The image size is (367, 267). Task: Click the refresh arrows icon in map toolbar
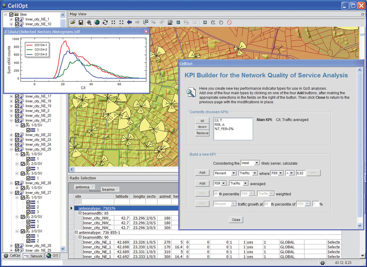105,22
